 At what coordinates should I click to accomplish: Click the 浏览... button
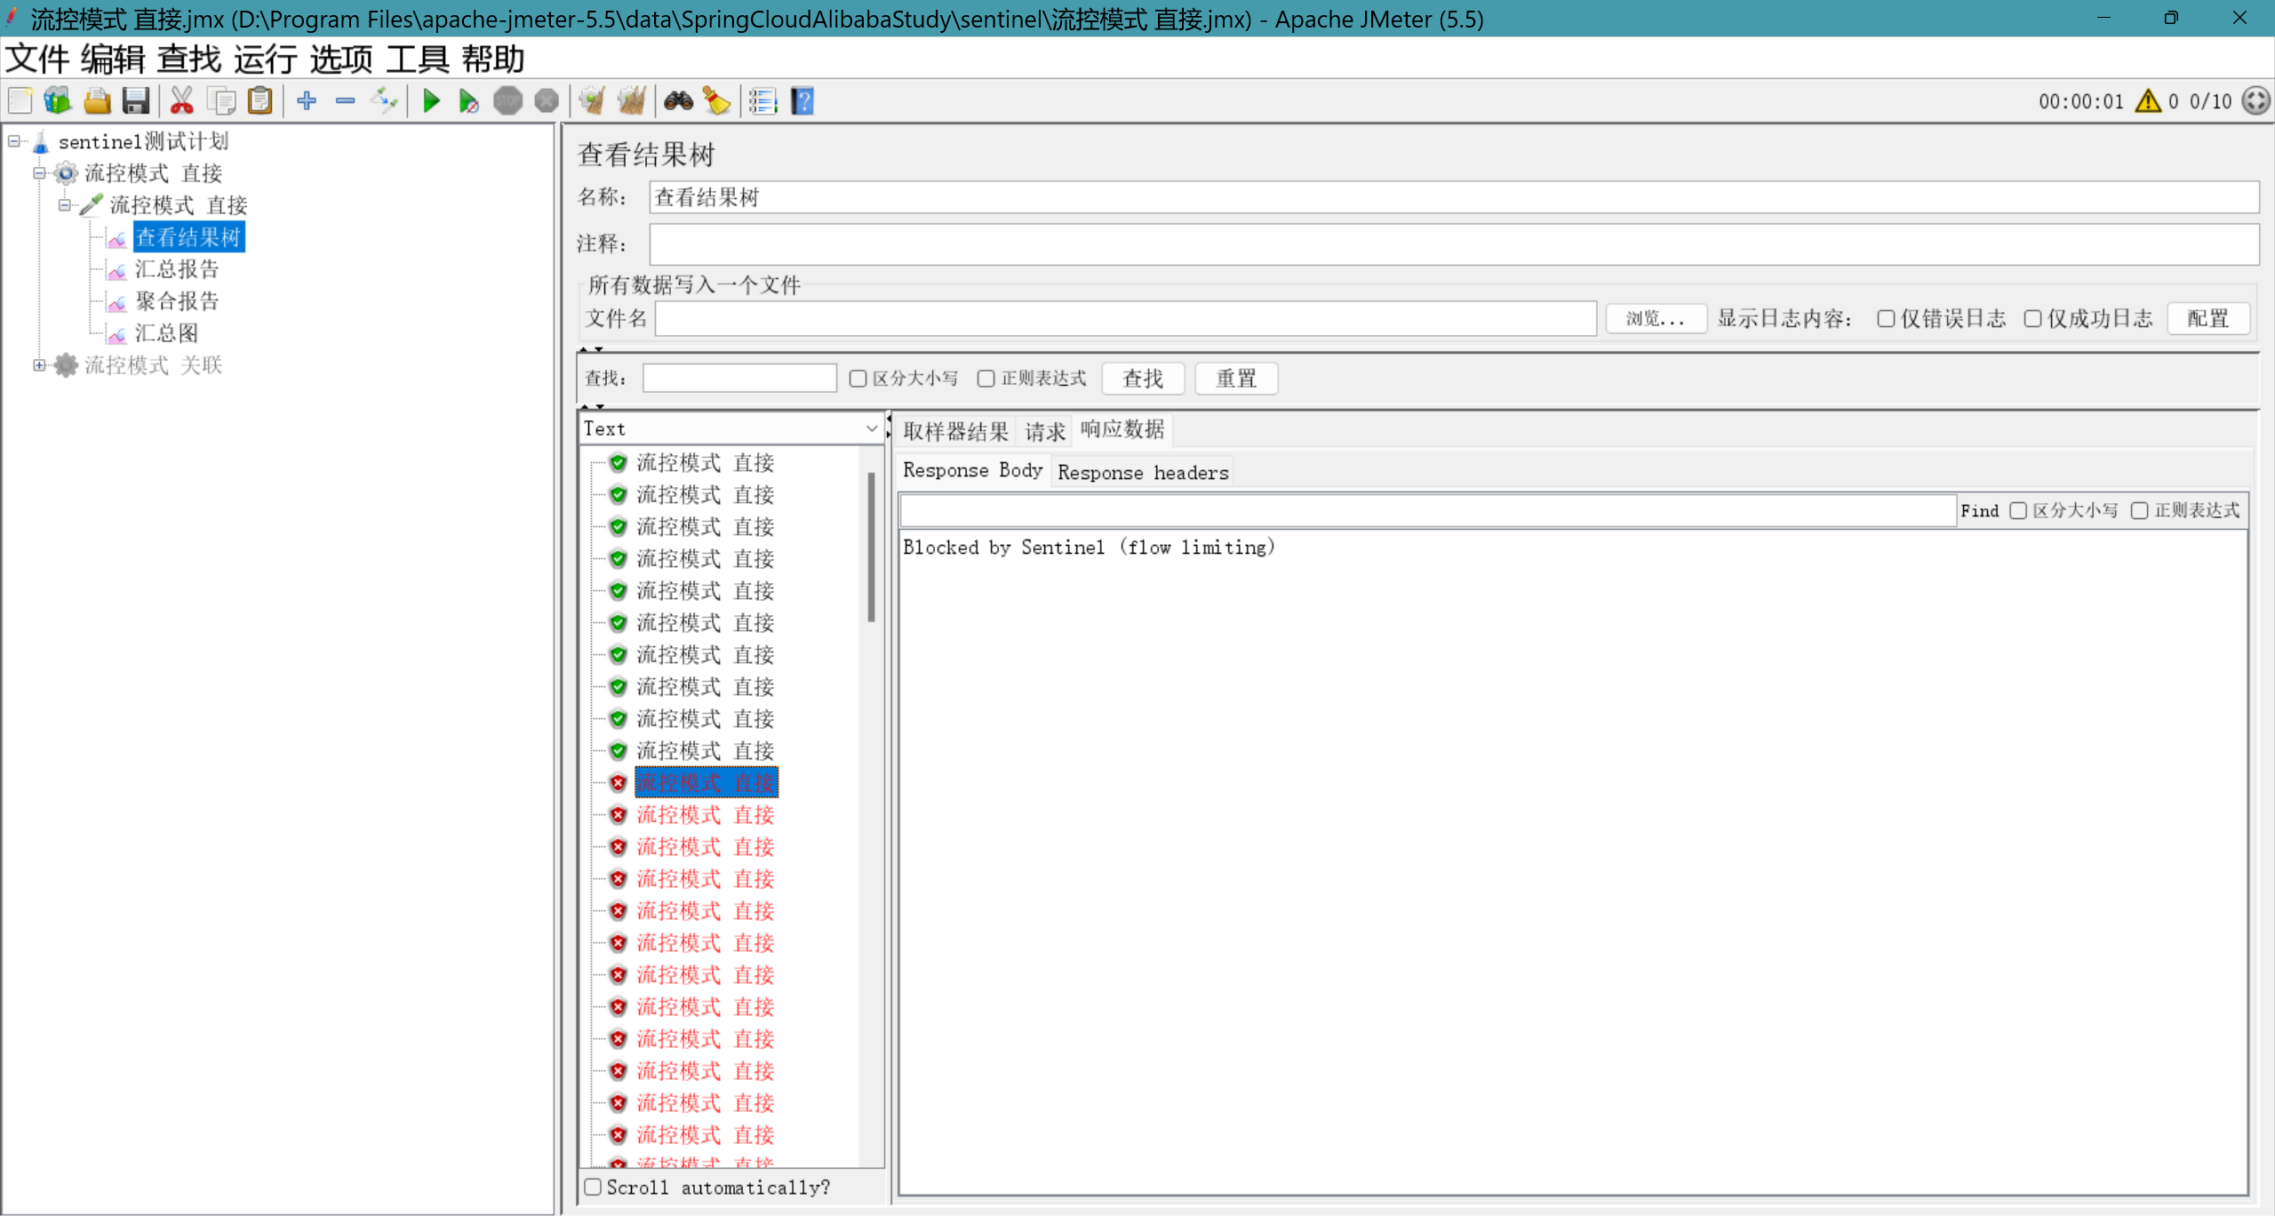click(1655, 319)
